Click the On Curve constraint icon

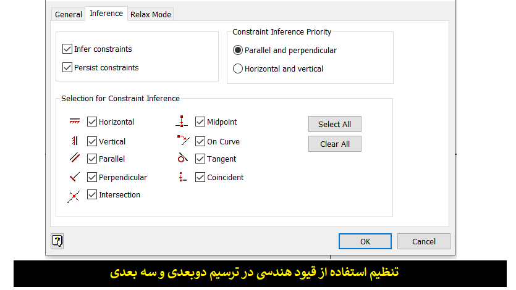pyautogui.click(x=183, y=140)
